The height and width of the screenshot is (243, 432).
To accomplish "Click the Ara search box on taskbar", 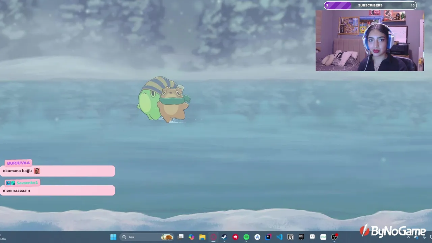I will (x=147, y=237).
